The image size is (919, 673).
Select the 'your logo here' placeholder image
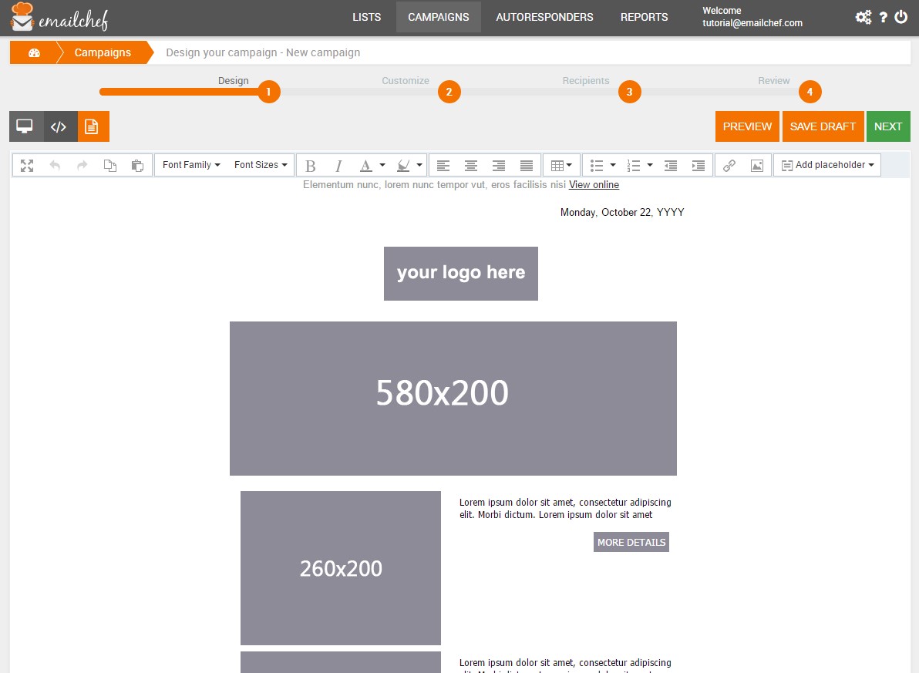[x=461, y=274]
